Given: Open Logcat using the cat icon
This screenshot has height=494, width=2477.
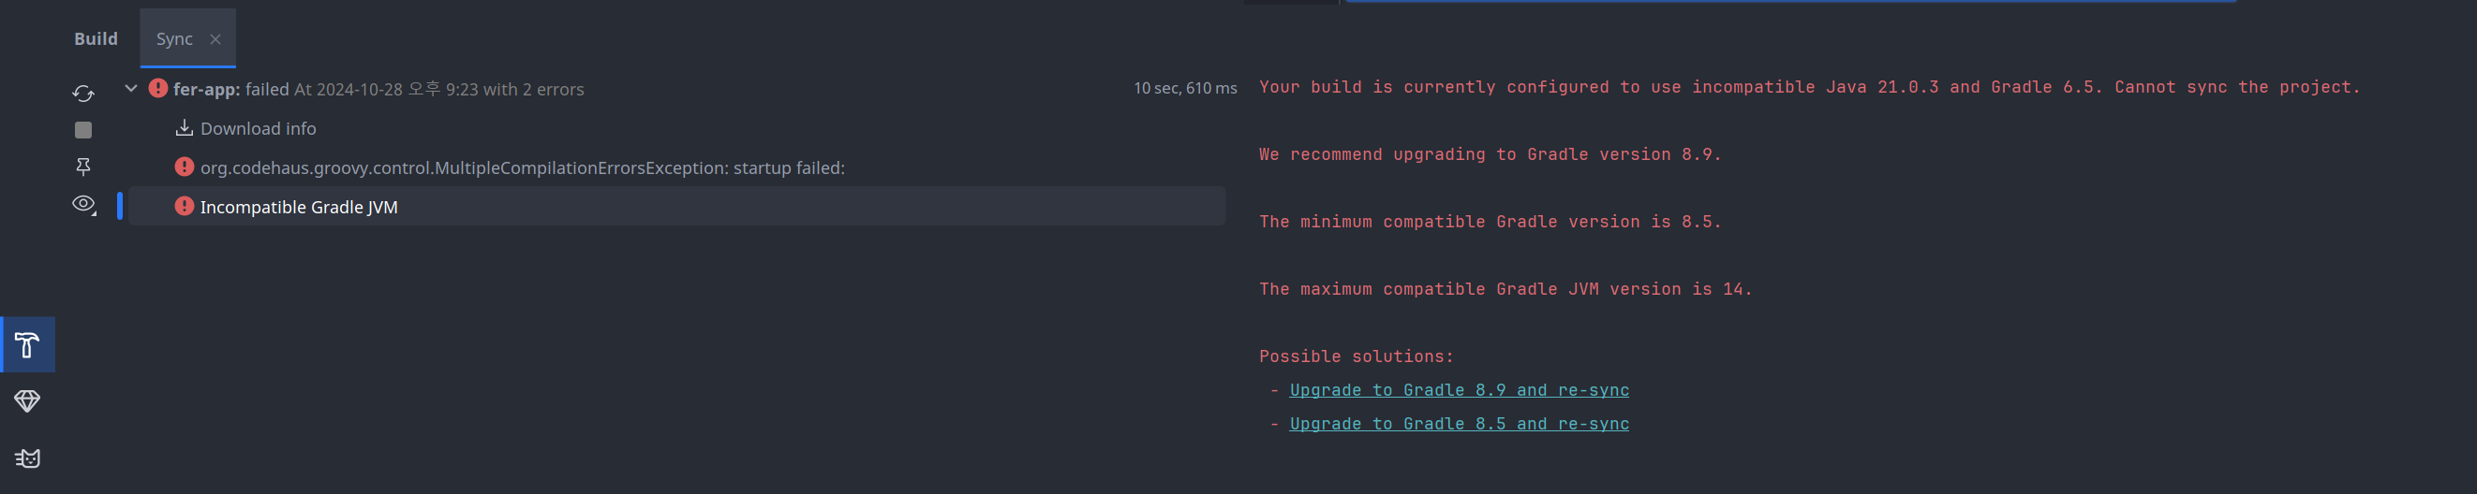Looking at the screenshot, I should [28, 458].
